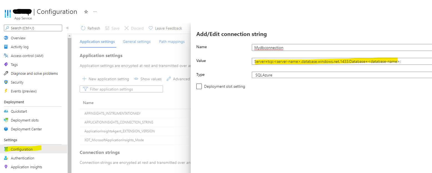Image resolution: width=432 pixels, height=173 pixels.
Task: Open Diagnose and solve problems
Action: tap(34, 73)
